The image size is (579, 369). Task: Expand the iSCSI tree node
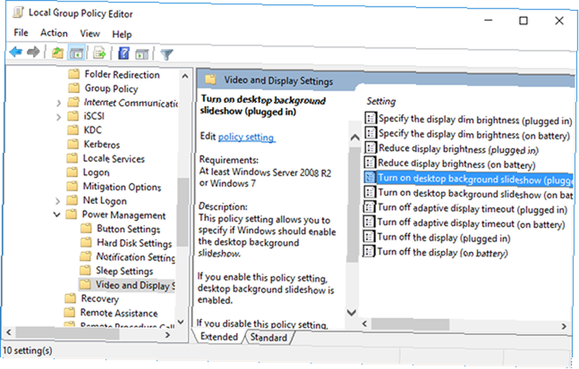click(58, 117)
